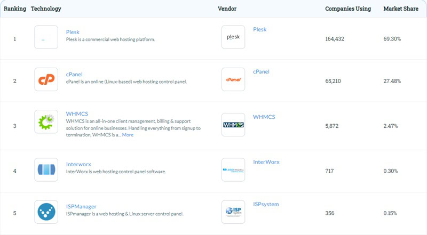The width and height of the screenshot is (427, 235).
Task: Click the cPanel orange cP technology icon
Action: pyautogui.click(x=46, y=79)
